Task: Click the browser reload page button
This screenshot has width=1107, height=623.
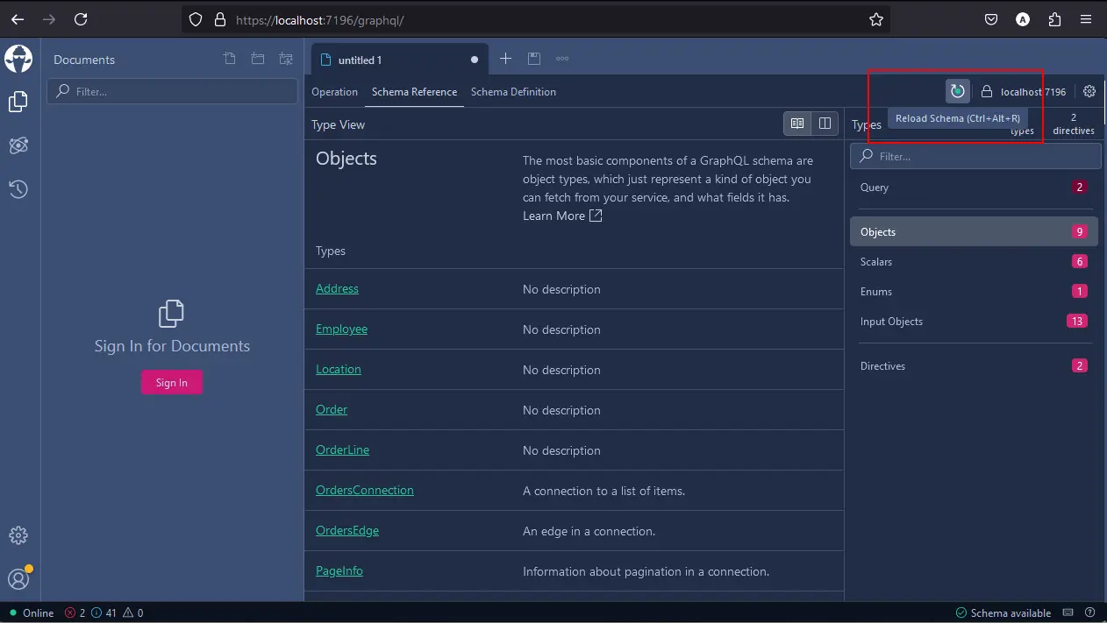Action: pyautogui.click(x=81, y=19)
